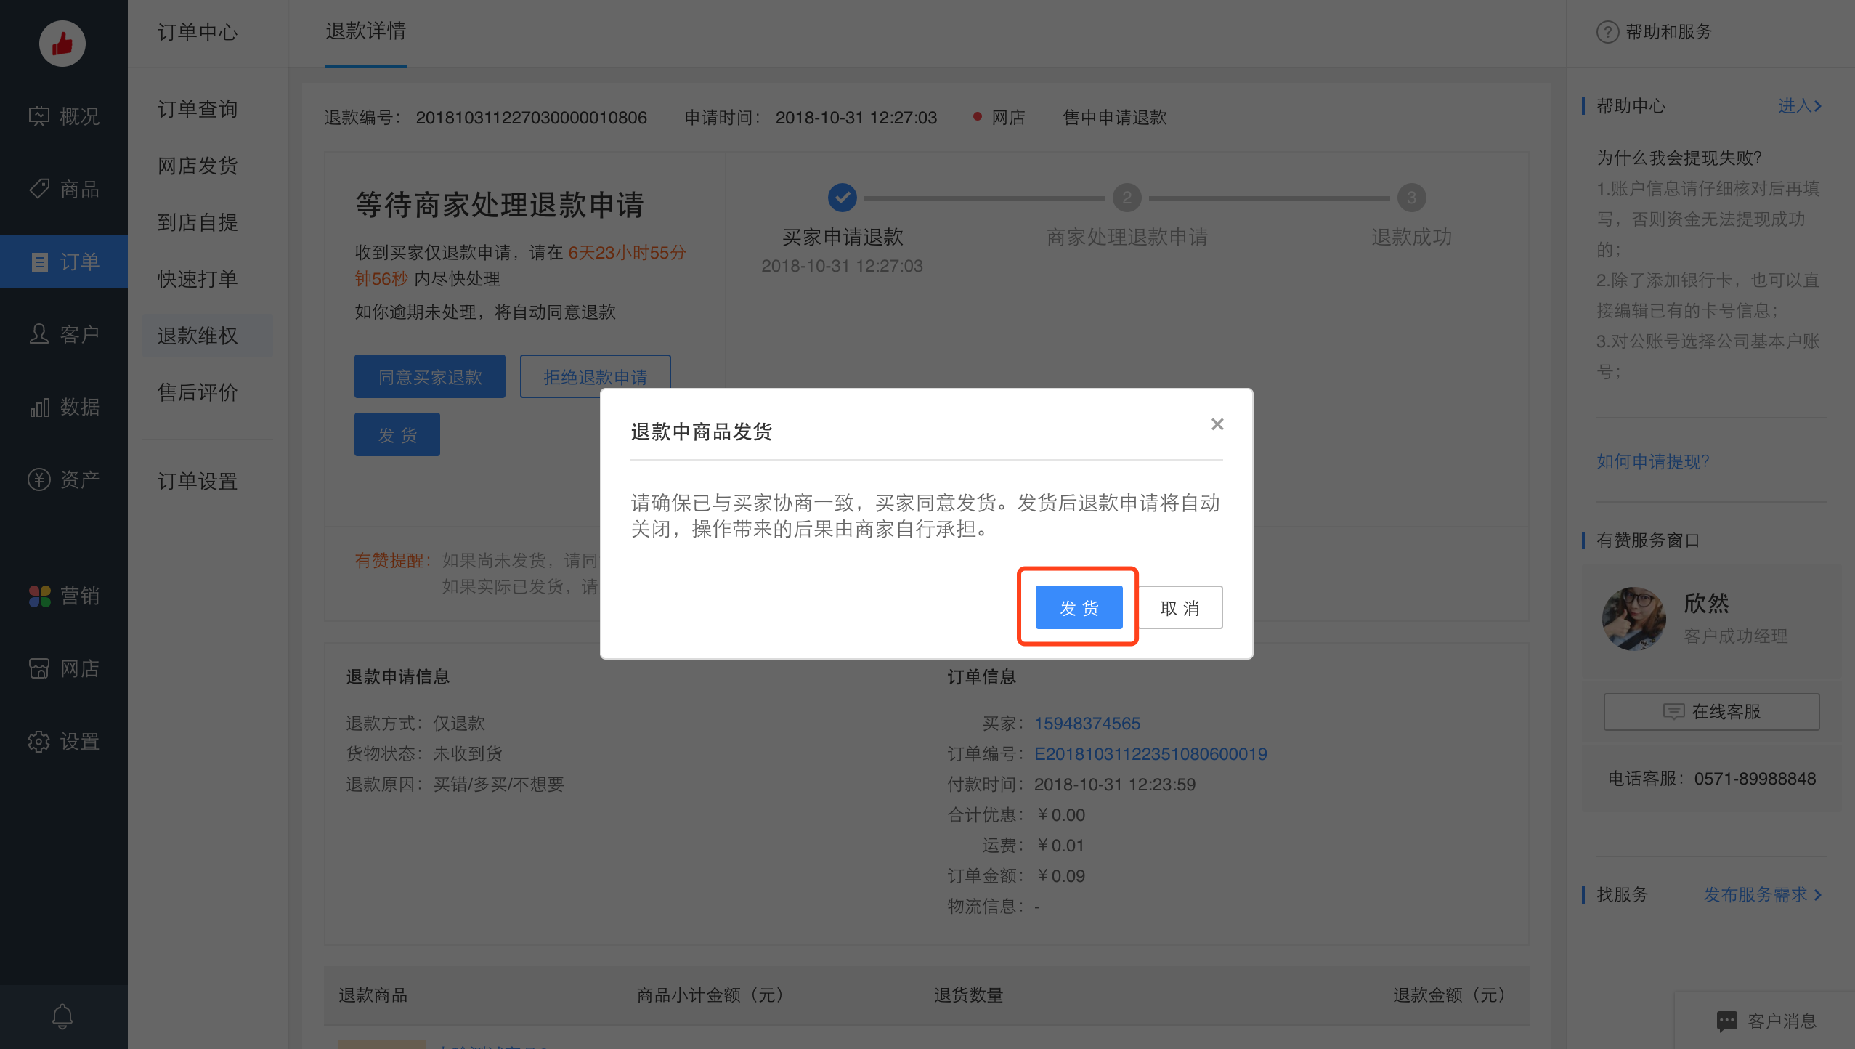The width and height of the screenshot is (1855, 1049).
Task: Enter help center via 进入 link
Action: (1799, 106)
